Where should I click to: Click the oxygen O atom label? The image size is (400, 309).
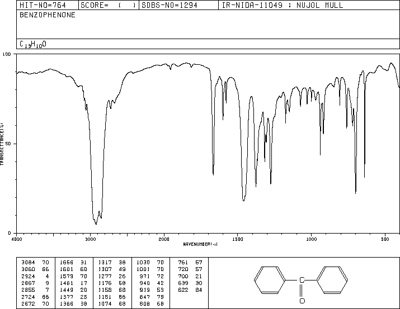pyautogui.click(x=302, y=301)
